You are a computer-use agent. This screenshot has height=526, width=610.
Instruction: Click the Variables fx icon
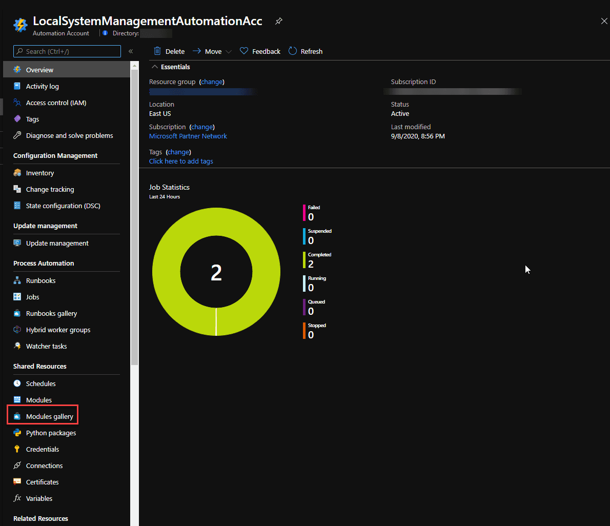[17, 498]
